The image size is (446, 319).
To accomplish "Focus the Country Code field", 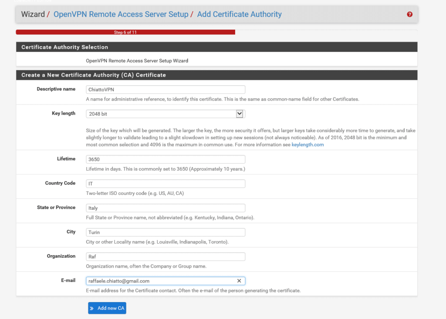I will 166,184.
